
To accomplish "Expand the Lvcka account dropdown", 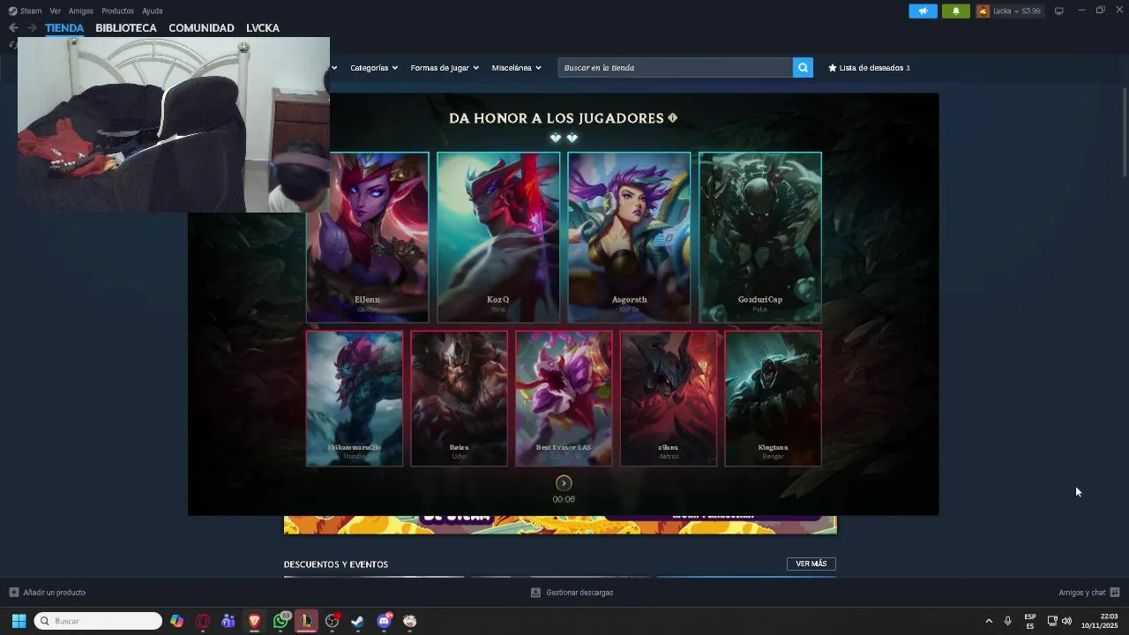I will pos(1016,11).
